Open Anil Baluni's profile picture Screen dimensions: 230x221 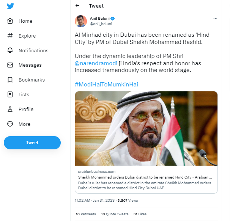tap(81, 21)
